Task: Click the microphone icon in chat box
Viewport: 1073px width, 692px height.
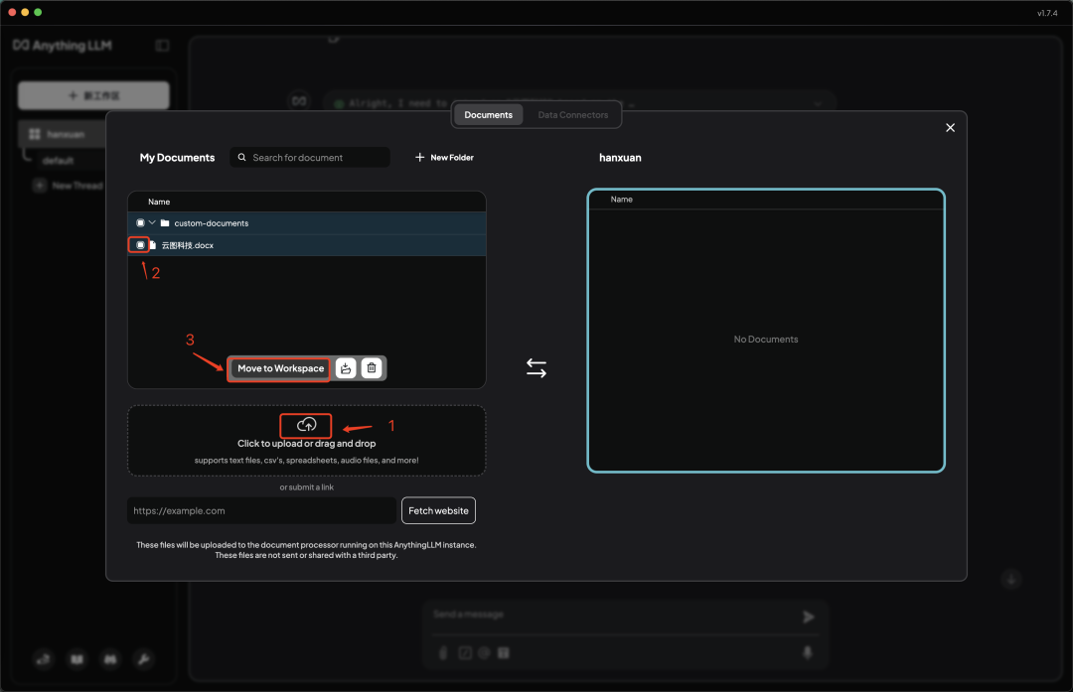Action: 808,652
